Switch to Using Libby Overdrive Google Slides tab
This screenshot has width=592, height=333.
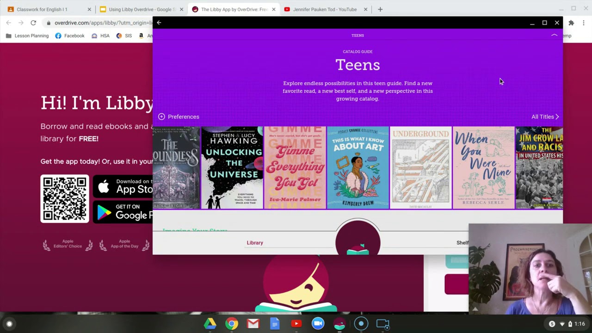coord(141,9)
